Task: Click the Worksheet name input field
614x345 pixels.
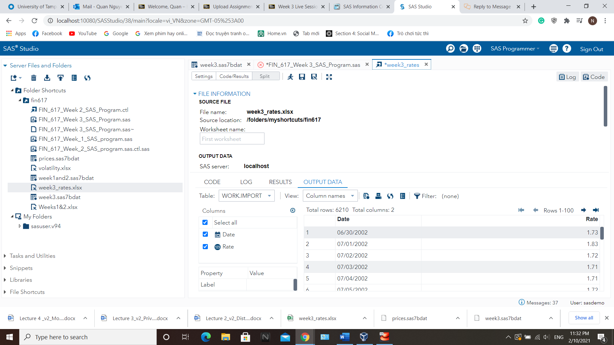Action: (x=232, y=139)
